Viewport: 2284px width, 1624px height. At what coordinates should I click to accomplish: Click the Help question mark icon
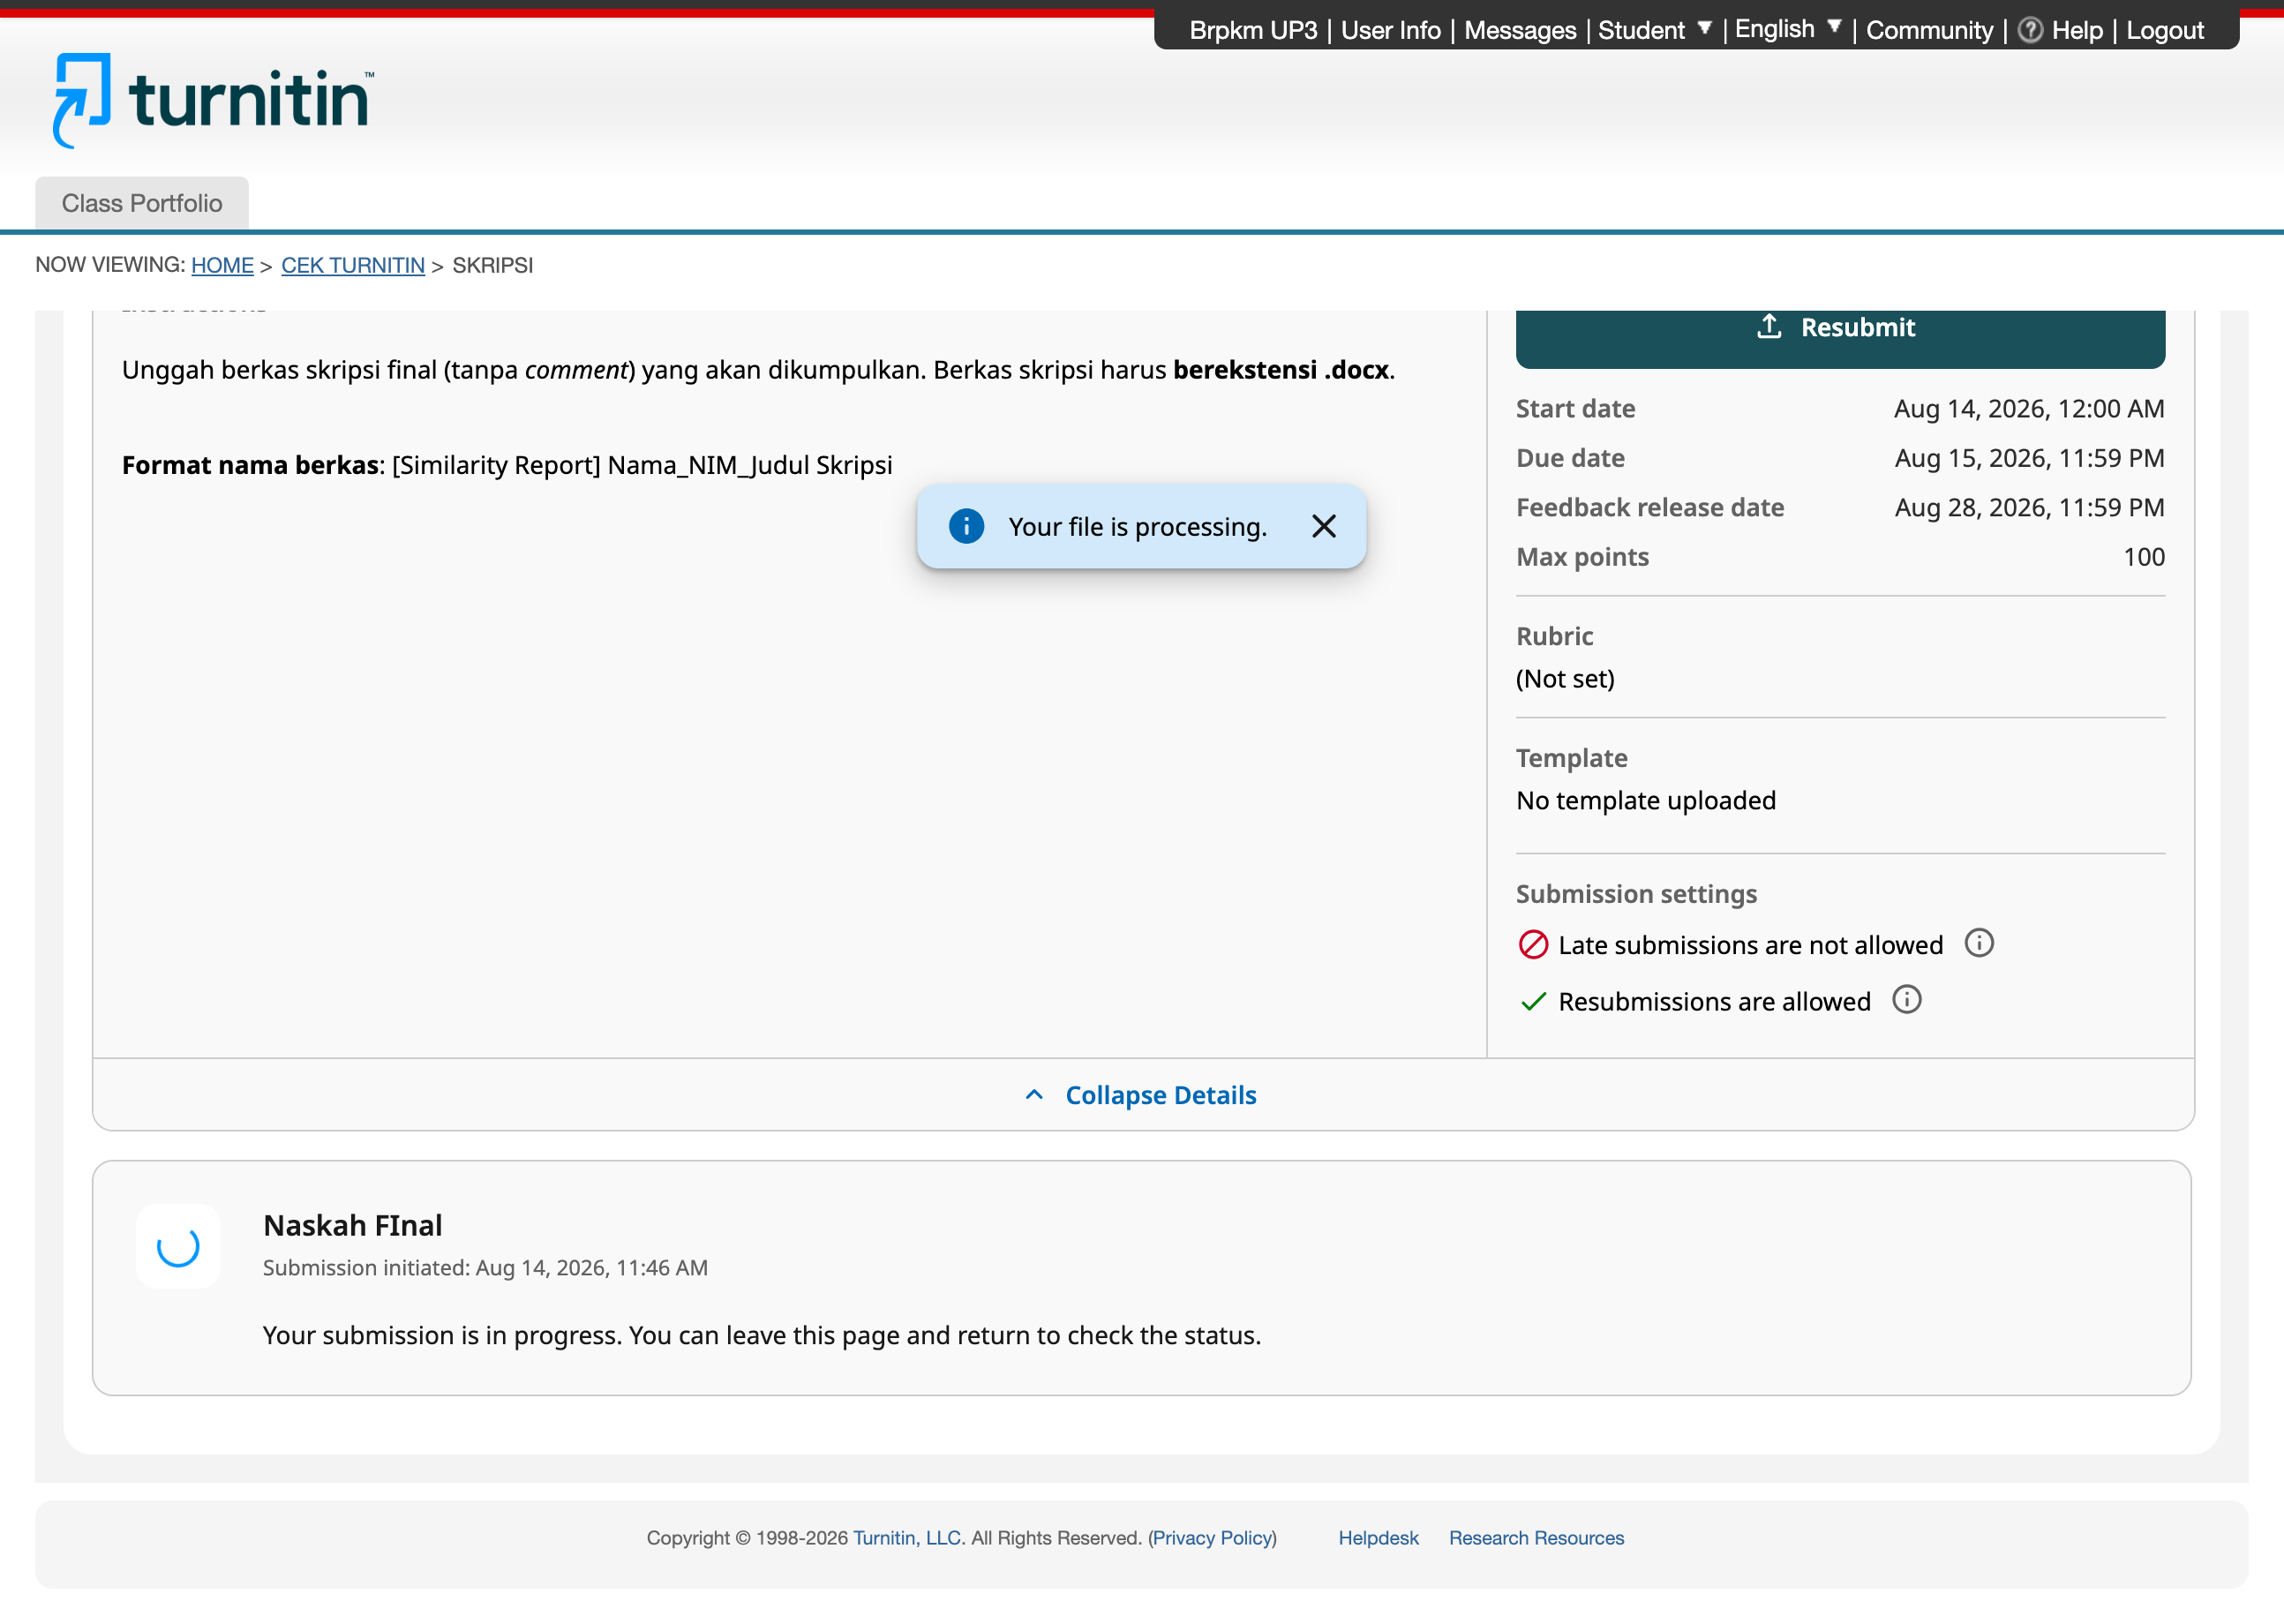click(2030, 30)
